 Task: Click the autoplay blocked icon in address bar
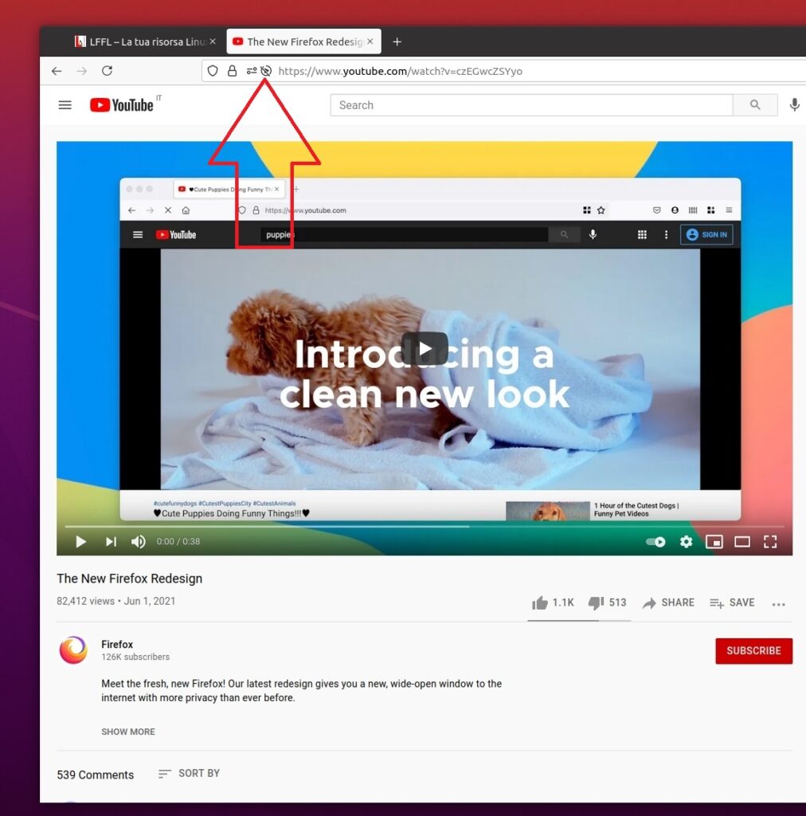coord(266,71)
